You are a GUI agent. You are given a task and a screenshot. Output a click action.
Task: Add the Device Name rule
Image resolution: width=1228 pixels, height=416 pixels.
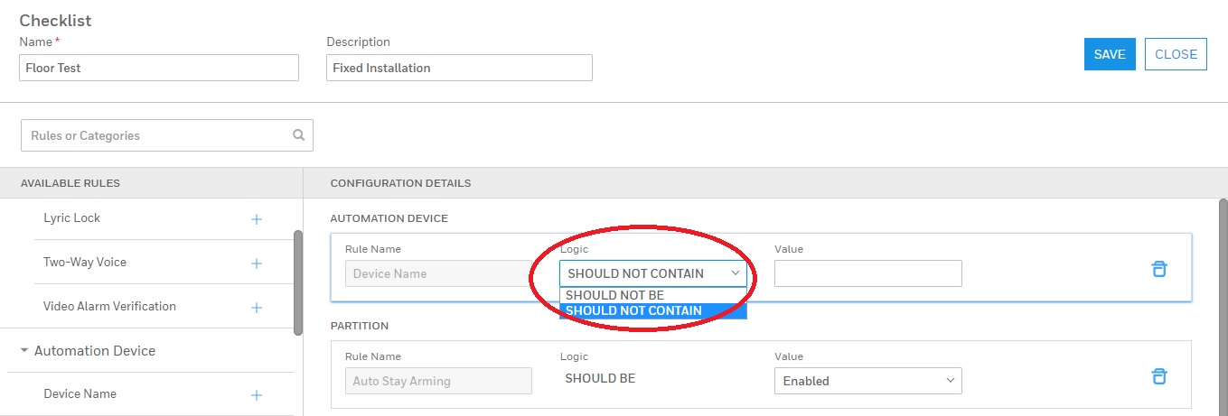pos(257,394)
